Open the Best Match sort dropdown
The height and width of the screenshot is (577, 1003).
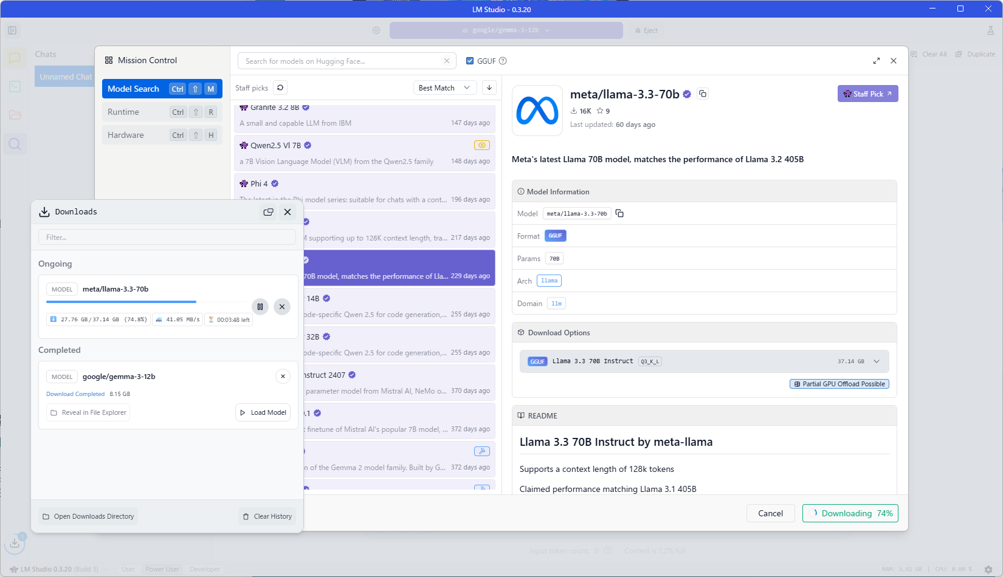pos(444,87)
